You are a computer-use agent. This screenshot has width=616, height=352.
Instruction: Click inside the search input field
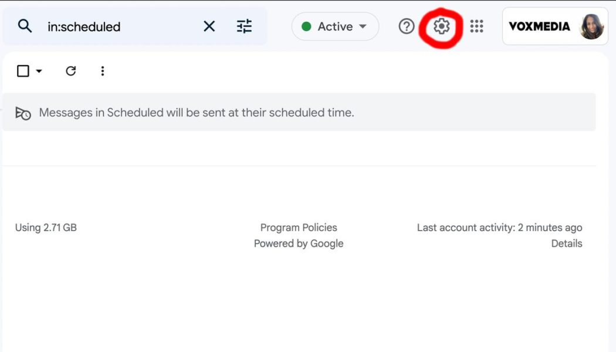[x=117, y=26]
